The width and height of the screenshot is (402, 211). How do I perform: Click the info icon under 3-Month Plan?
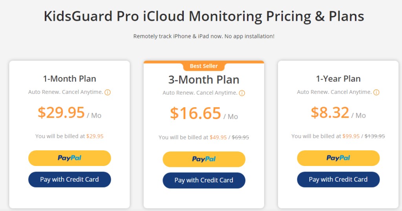[242, 93]
